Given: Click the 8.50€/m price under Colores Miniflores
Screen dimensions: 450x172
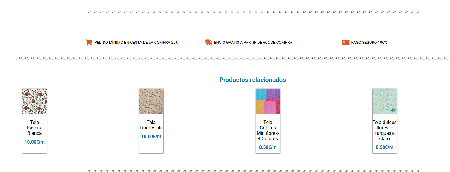Looking at the screenshot, I should 268,147.
